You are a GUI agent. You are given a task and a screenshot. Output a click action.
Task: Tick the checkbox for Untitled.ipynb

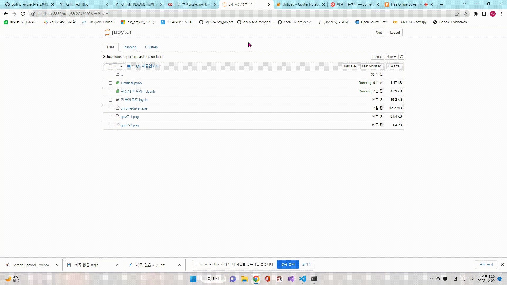coord(110,83)
